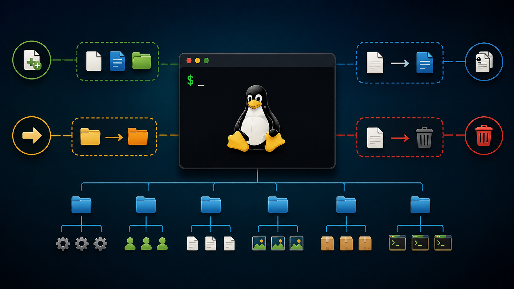This screenshot has width=514, height=289.
Task: Launch the middle small terminal icon
Action: tap(420, 243)
